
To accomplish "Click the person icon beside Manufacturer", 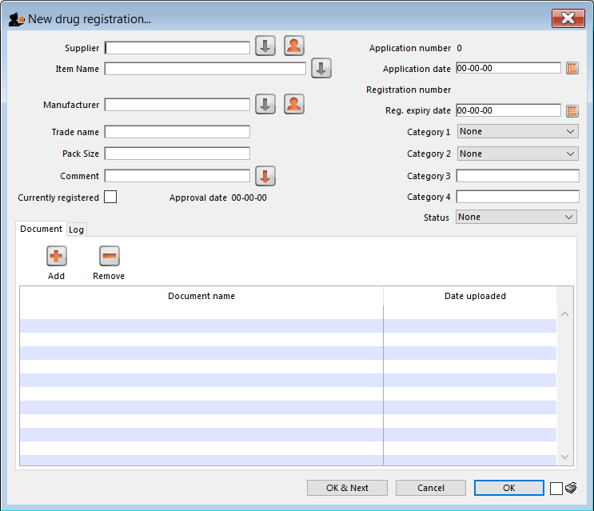I will (x=294, y=104).
